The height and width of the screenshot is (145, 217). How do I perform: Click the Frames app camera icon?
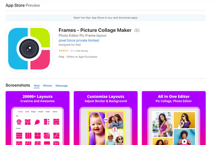[x=29, y=49]
